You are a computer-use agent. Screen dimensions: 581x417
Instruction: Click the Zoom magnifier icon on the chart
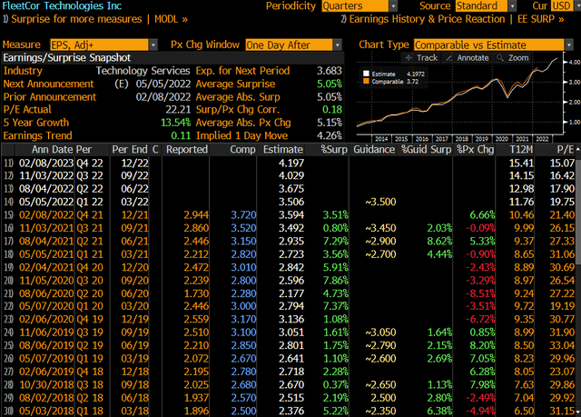[500, 58]
